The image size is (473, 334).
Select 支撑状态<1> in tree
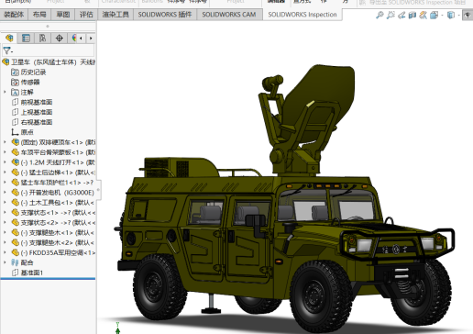coord(53,213)
